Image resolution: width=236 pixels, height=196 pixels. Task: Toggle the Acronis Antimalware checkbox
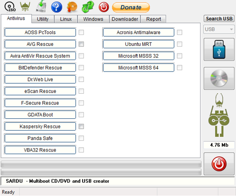pos(179,32)
